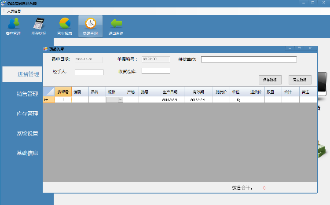Viewport: 330px width, 205px height.
Task: Click the 合计 column header
Action: (x=291, y=92)
